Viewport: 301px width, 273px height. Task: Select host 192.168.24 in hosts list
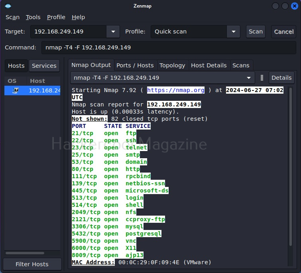coord(32,90)
